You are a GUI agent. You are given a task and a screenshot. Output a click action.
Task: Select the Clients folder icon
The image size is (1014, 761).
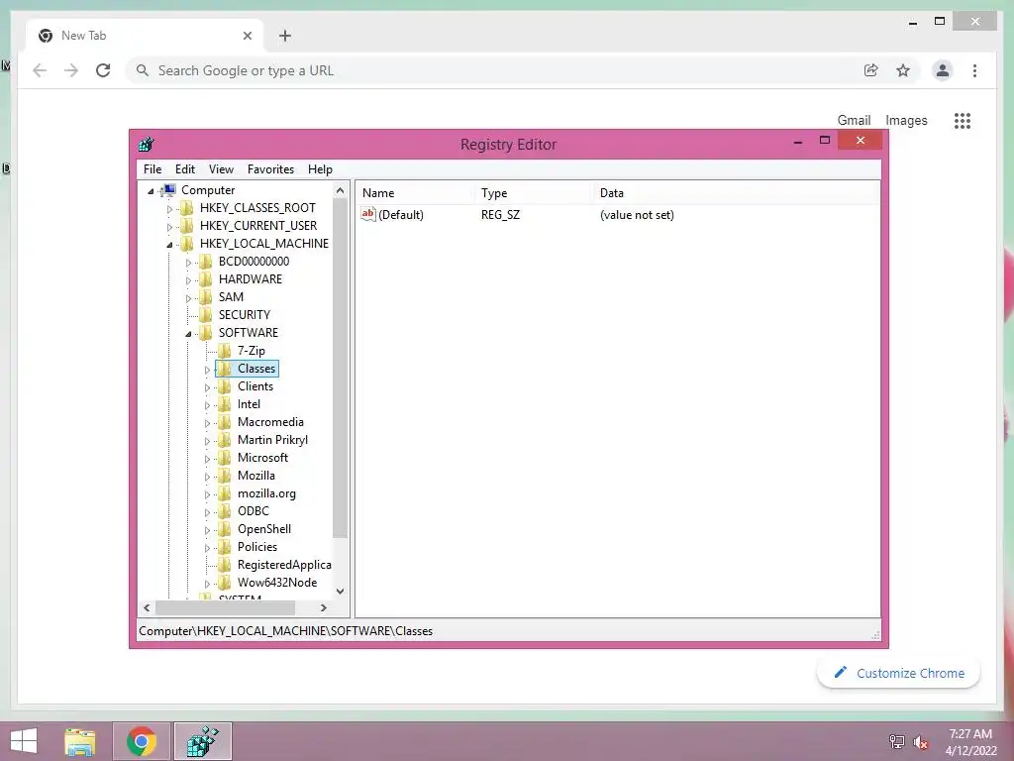point(225,386)
